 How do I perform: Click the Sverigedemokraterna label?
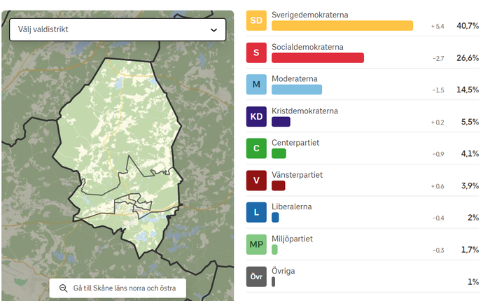pos(309,15)
